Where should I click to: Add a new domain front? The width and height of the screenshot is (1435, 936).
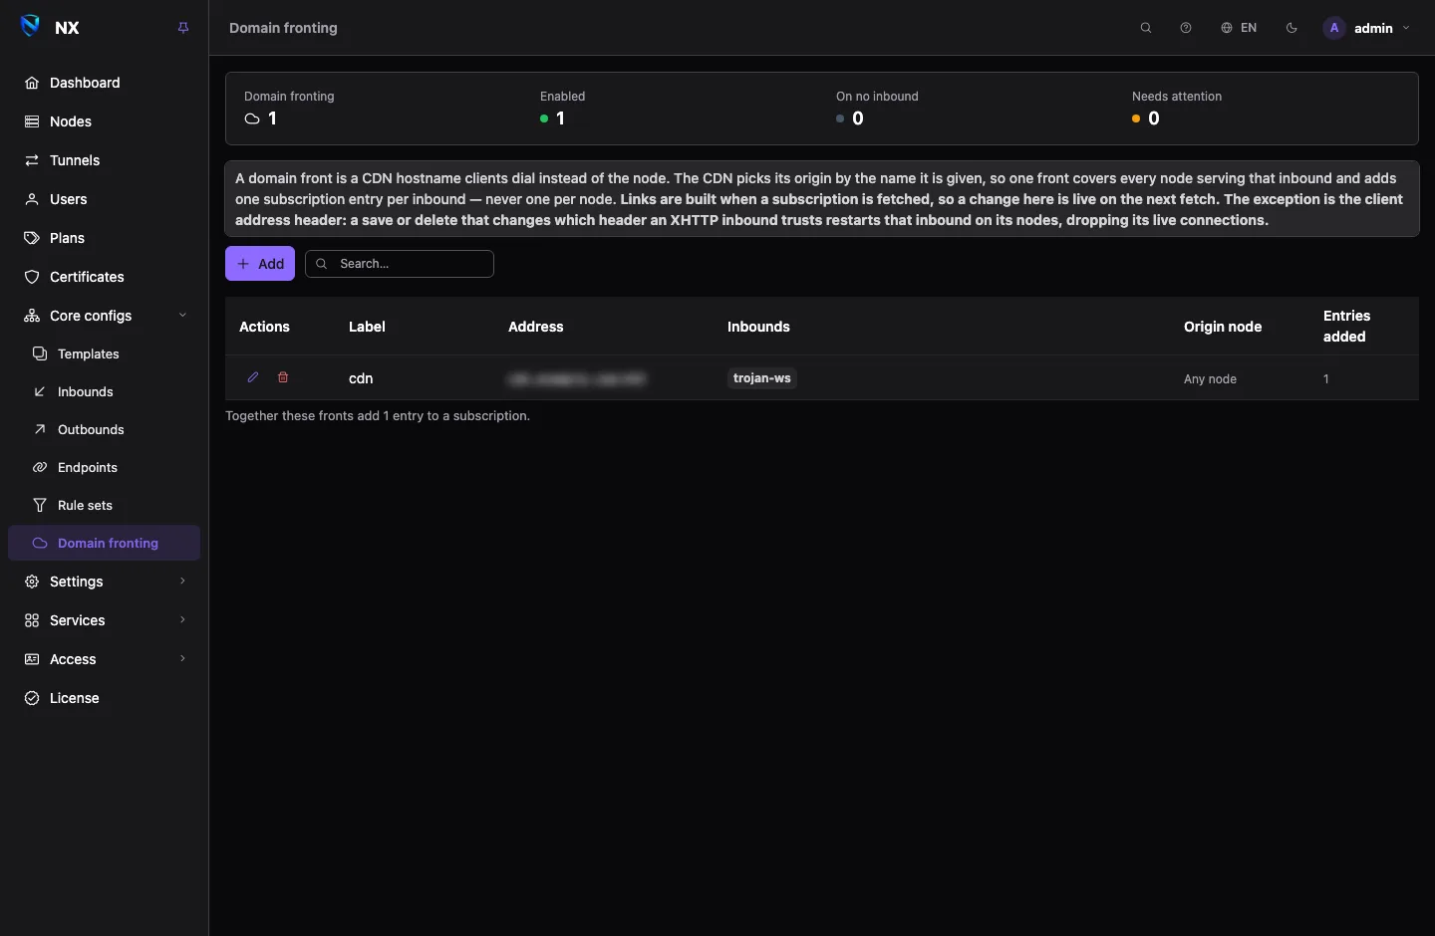tap(260, 264)
